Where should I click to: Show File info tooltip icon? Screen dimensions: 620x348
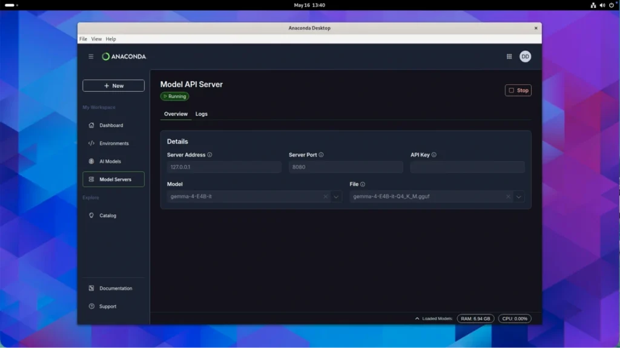click(x=363, y=184)
